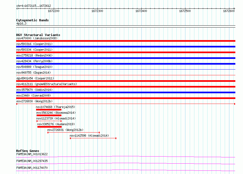Click the esv2759218 (Redon2006) label
Image resolution: width=243 pixels, height=174 pixels.
[x=34, y=55]
